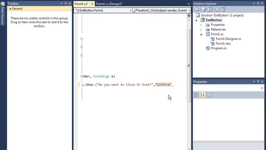Collapse the Form1.cs node in Solution Explorer
This screenshot has width=266, height=150.
pos(201,34)
